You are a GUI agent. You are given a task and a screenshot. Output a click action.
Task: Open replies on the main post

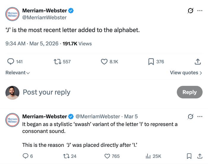pyautogui.click(x=11, y=62)
